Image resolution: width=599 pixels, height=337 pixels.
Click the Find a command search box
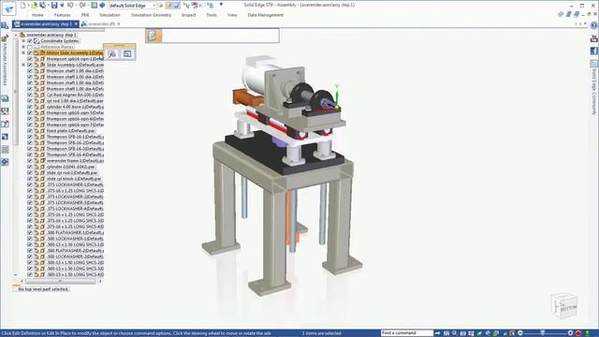tap(407, 333)
